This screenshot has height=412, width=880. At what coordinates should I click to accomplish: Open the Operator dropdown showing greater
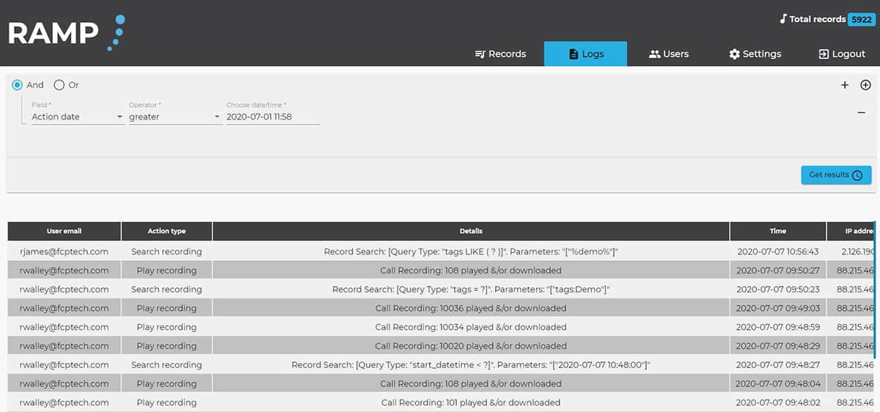(175, 117)
